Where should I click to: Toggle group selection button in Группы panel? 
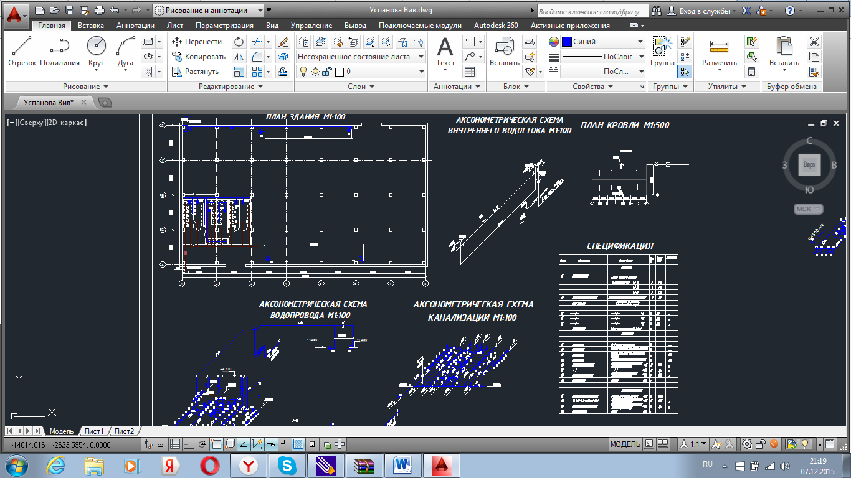click(x=685, y=72)
